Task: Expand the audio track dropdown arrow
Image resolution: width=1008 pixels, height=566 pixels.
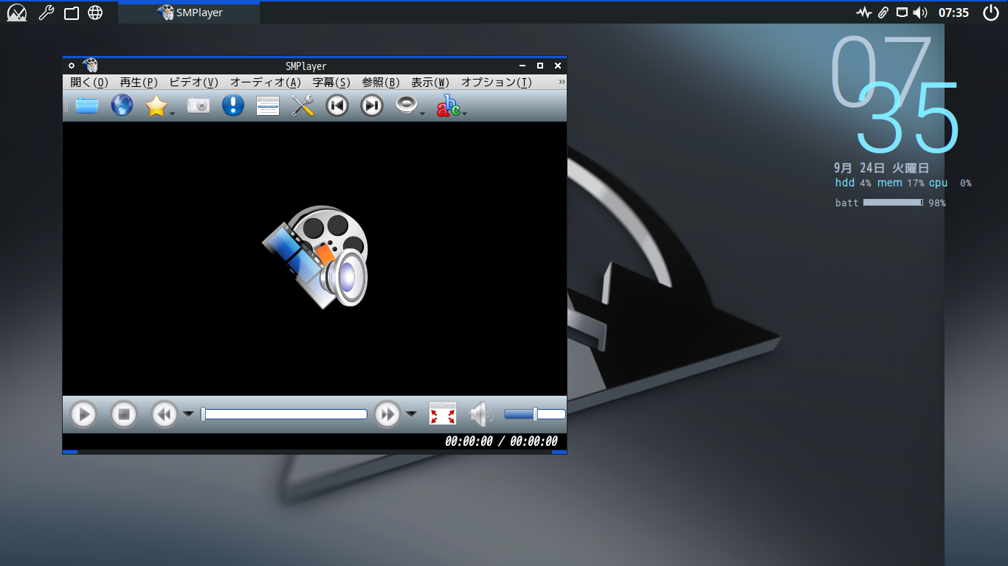Action: 423,113
